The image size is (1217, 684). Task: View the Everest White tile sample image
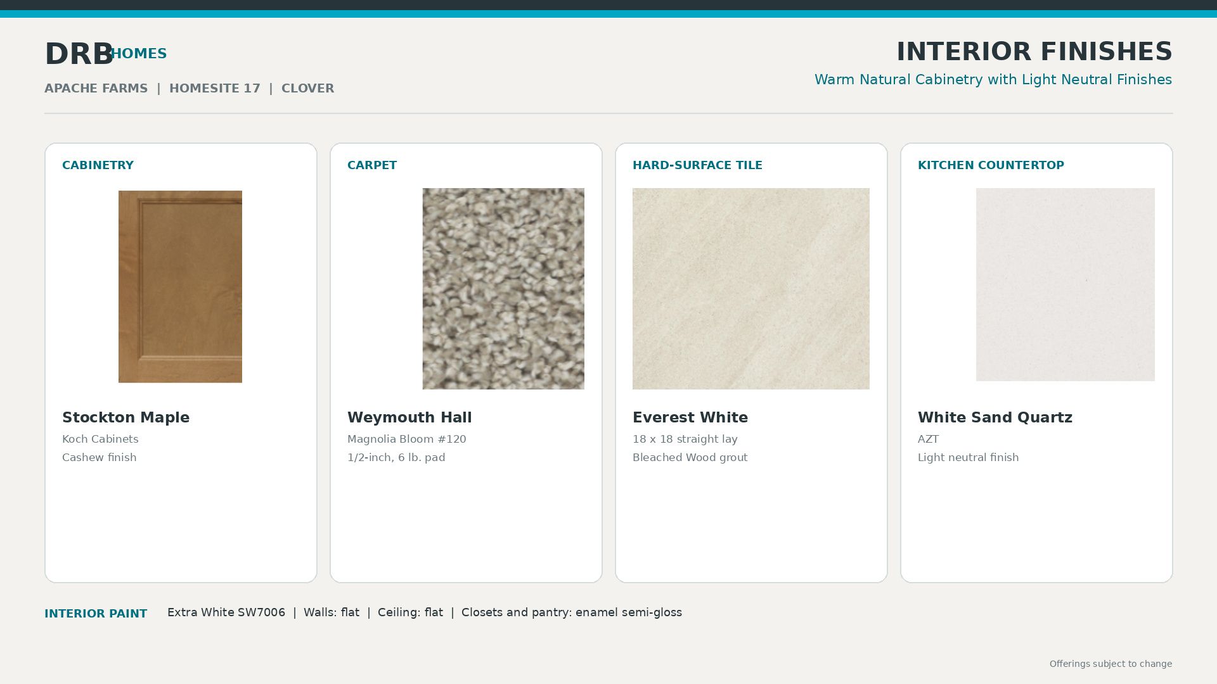coord(751,289)
